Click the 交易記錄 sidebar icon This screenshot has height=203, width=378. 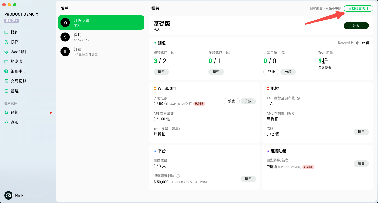click(x=6, y=81)
